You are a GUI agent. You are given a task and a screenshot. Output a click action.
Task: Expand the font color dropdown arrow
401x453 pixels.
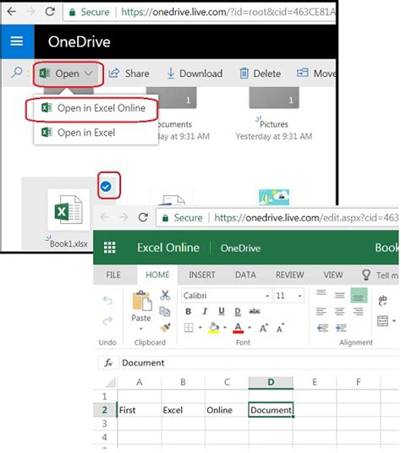pos(250,328)
